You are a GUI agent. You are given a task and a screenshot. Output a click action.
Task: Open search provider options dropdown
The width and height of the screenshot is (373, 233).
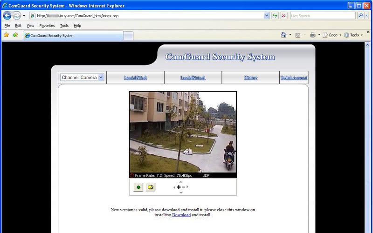(x=366, y=16)
